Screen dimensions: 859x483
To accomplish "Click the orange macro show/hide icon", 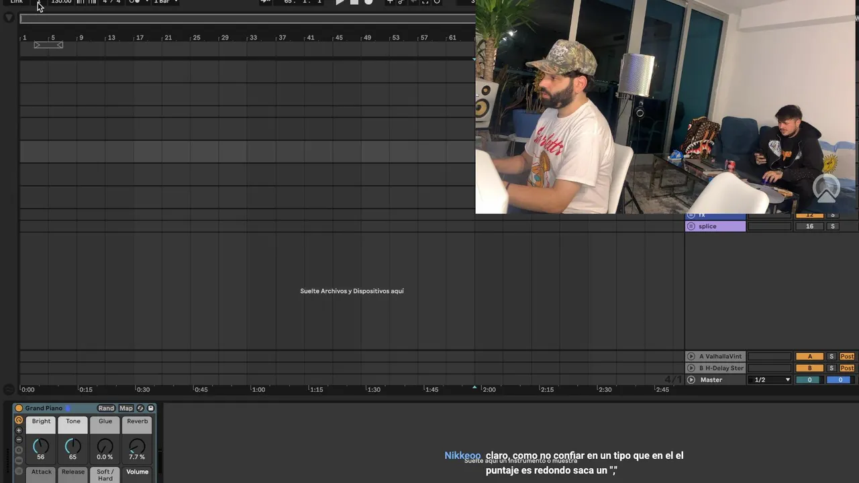I will (19, 421).
